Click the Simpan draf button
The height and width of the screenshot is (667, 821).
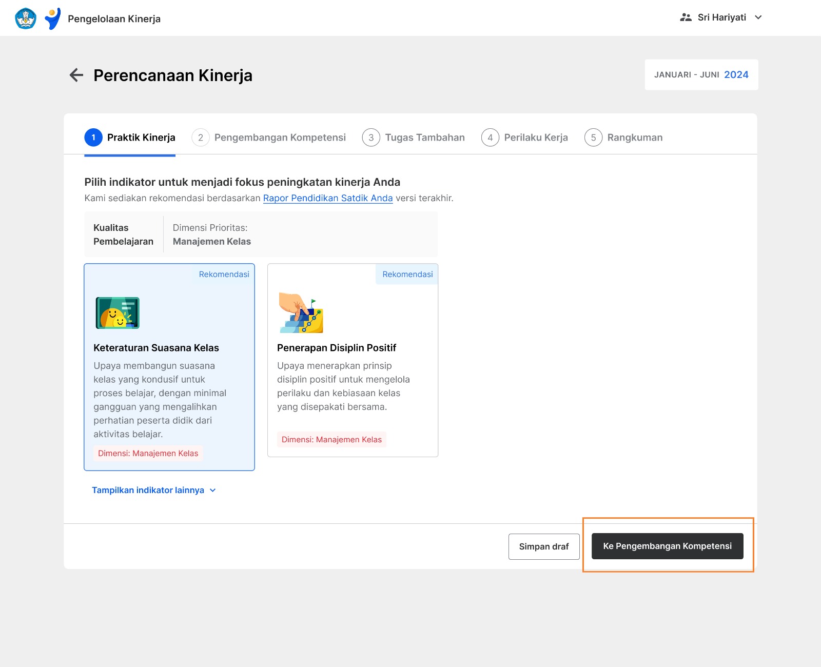544,546
